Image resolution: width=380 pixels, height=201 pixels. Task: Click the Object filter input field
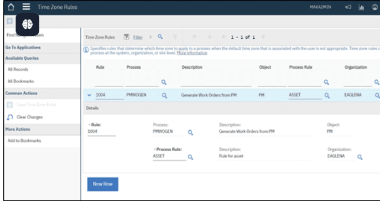pyautogui.click(x=272, y=83)
